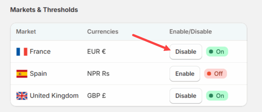Select the United Kingdom market name

(x=54, y=96)
